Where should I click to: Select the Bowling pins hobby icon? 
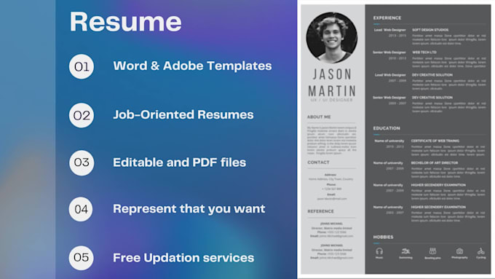[432, 251]
